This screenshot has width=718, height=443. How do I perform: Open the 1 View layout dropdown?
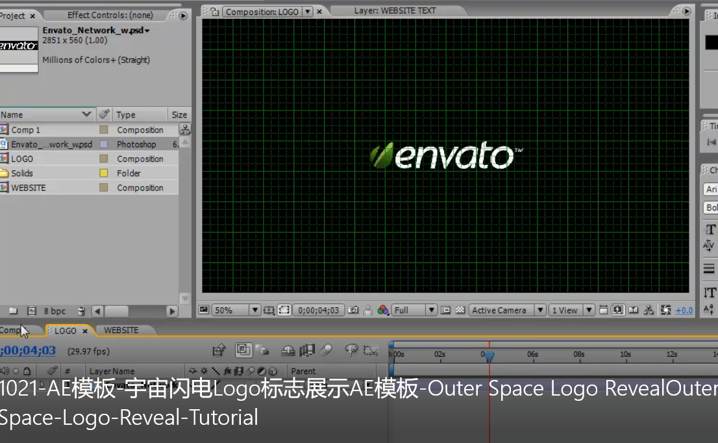571,310
